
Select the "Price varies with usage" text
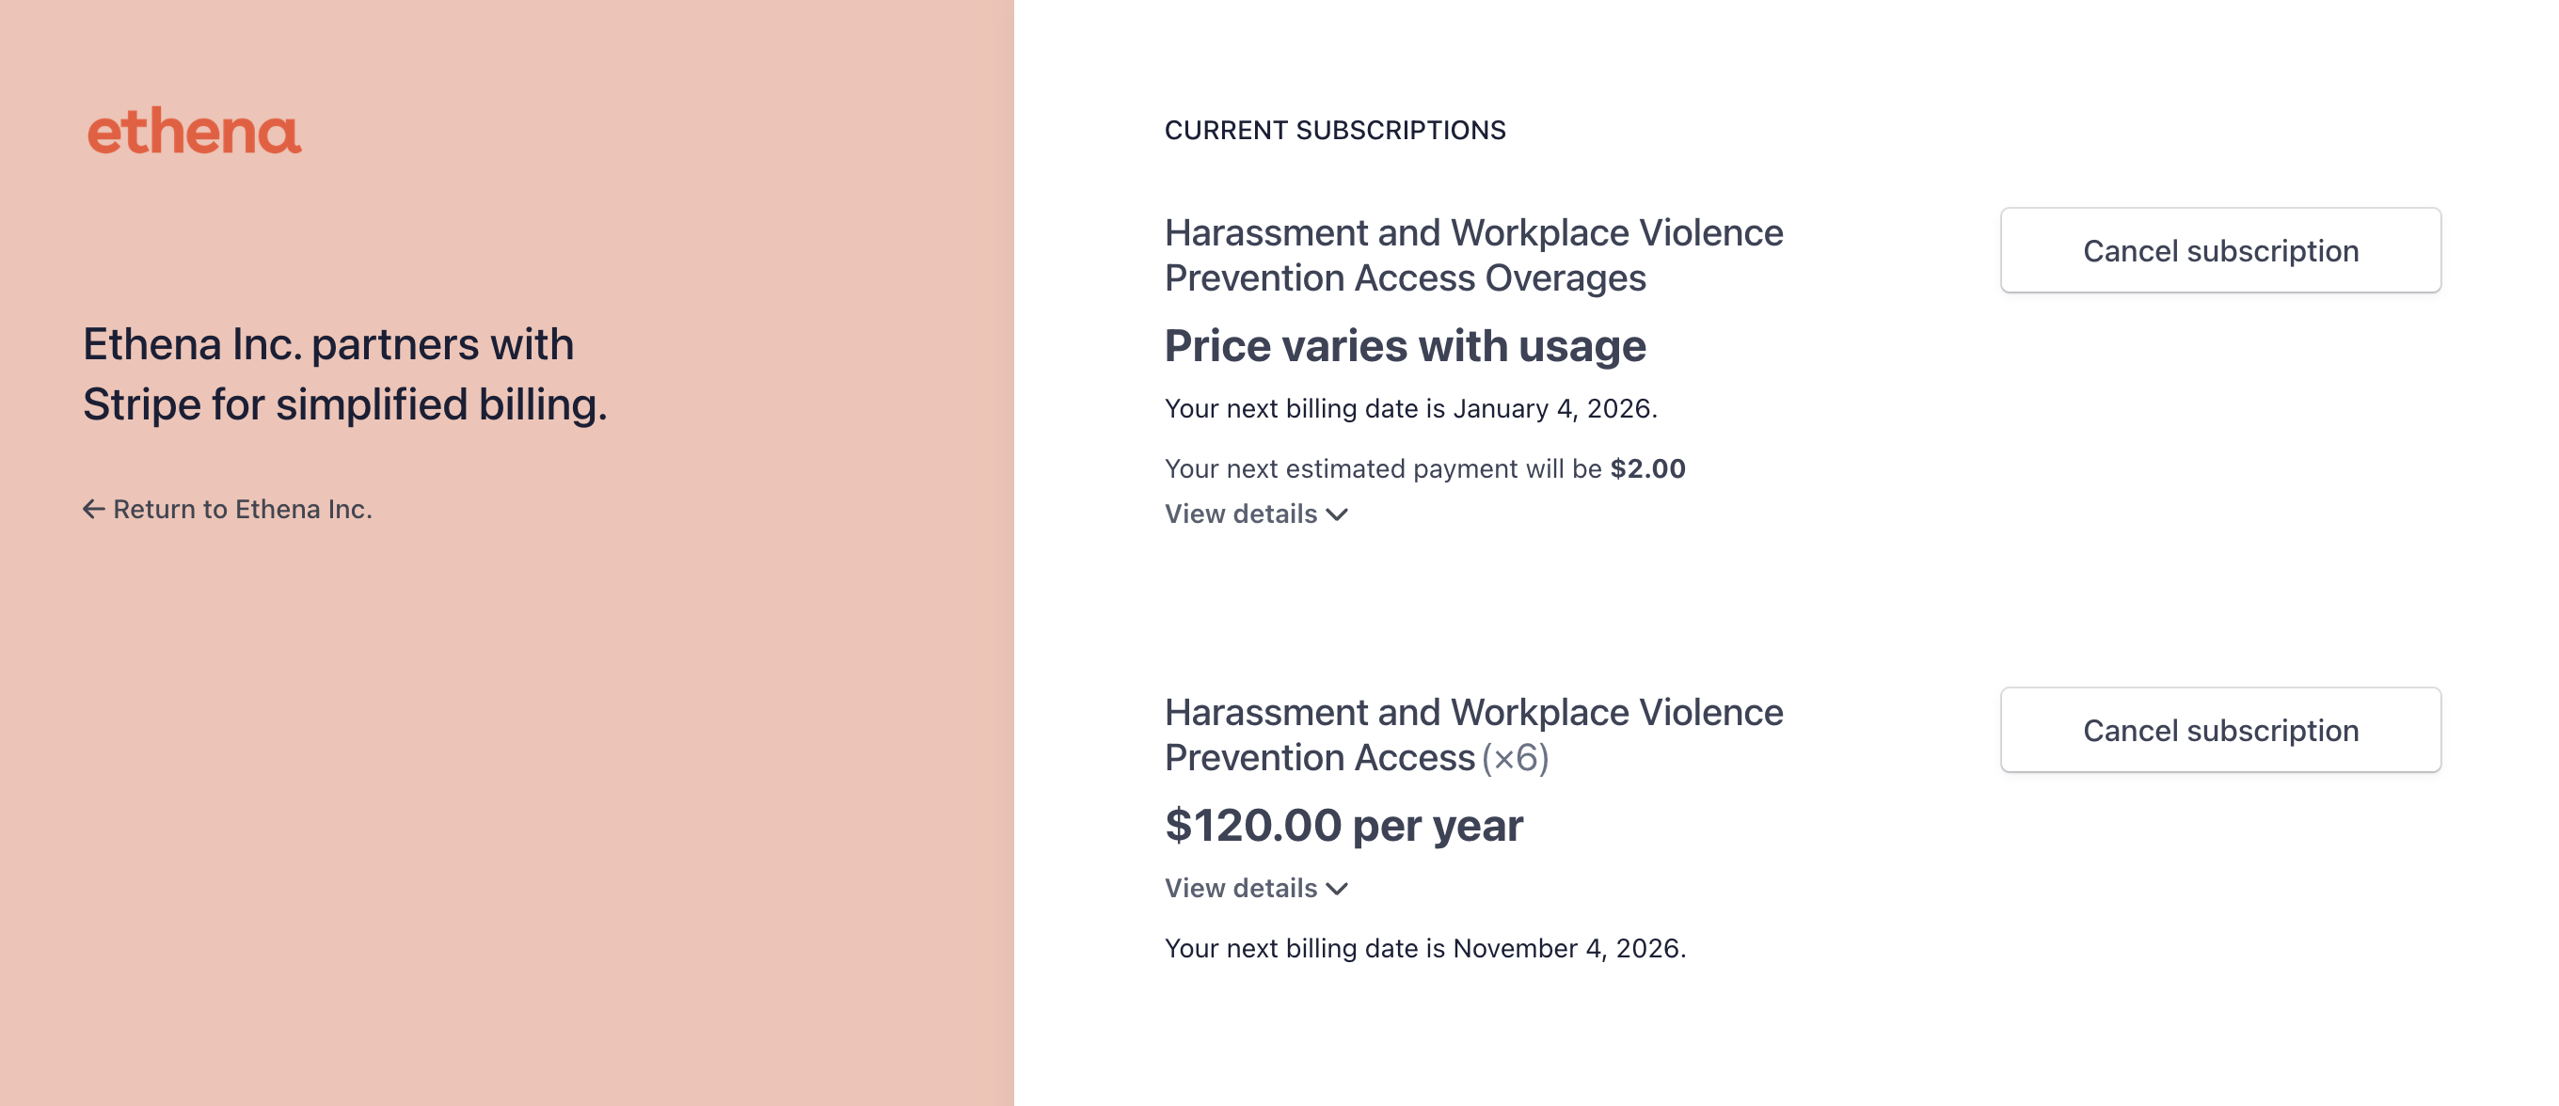coord(1405,346)
